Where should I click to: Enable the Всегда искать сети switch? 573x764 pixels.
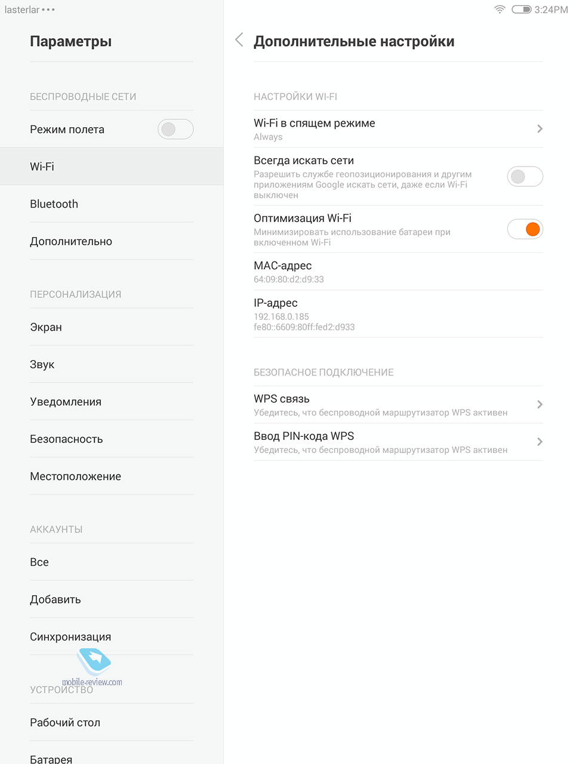click(x=525, y=176)
